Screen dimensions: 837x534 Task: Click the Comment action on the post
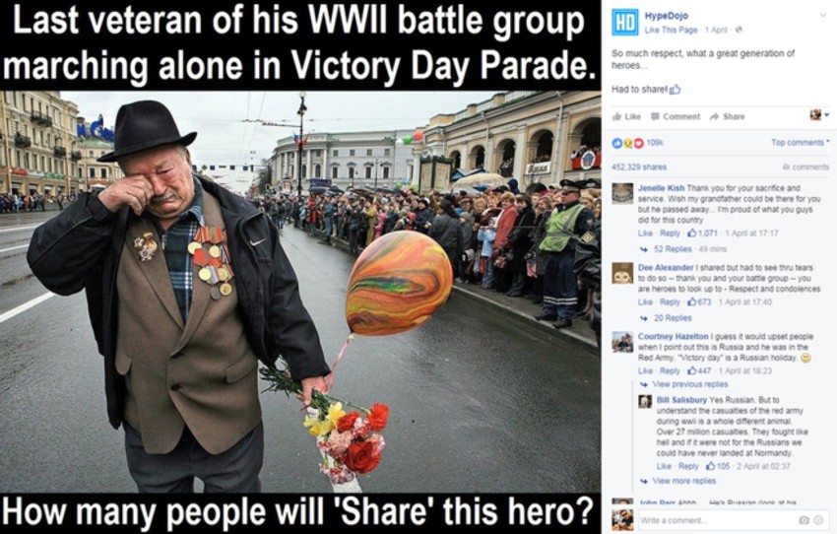[x=675, y=116]
